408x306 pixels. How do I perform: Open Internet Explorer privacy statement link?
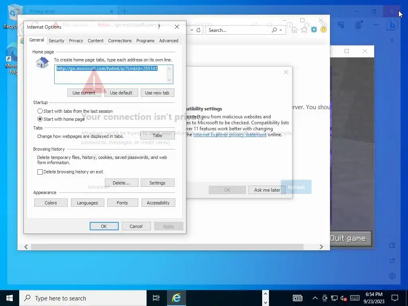click(x=230, y=135)
